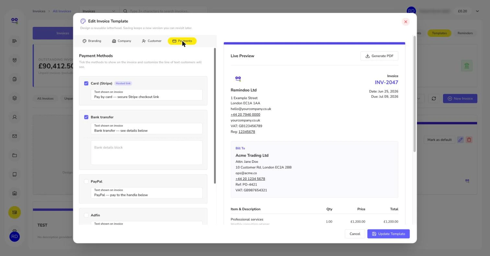
Task: Click the PayPal invoice text field
Action: (146, 193)
